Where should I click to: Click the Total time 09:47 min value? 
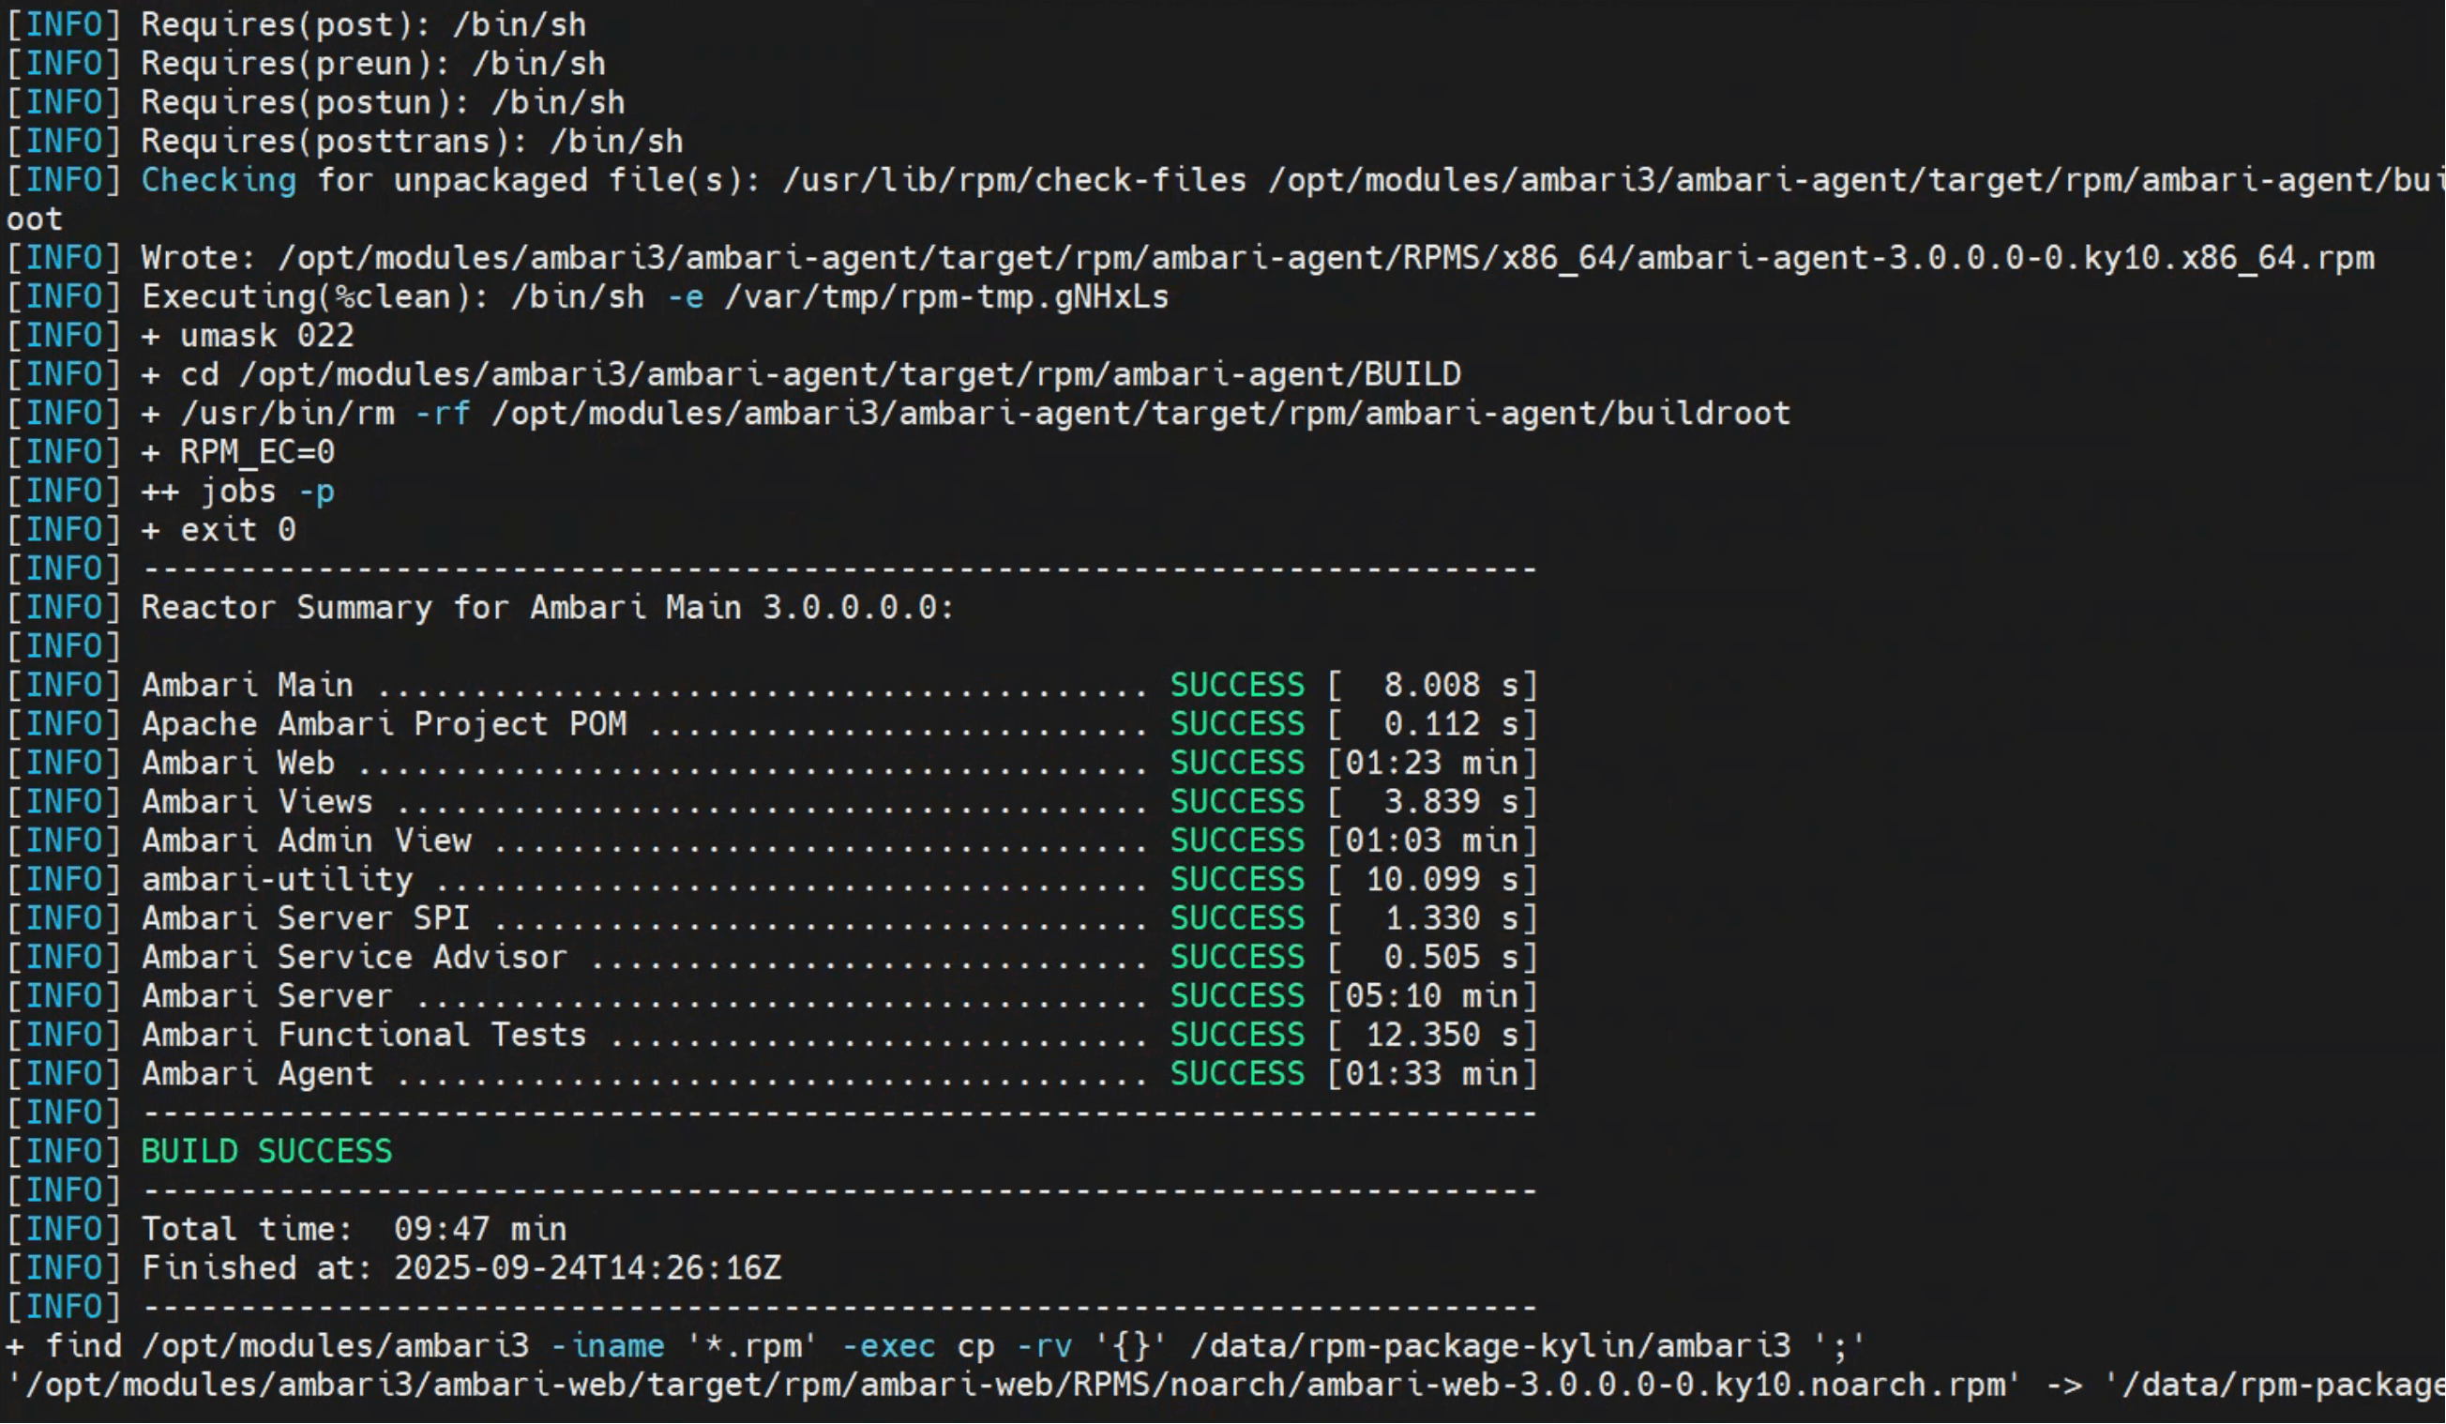point(480,1230)
